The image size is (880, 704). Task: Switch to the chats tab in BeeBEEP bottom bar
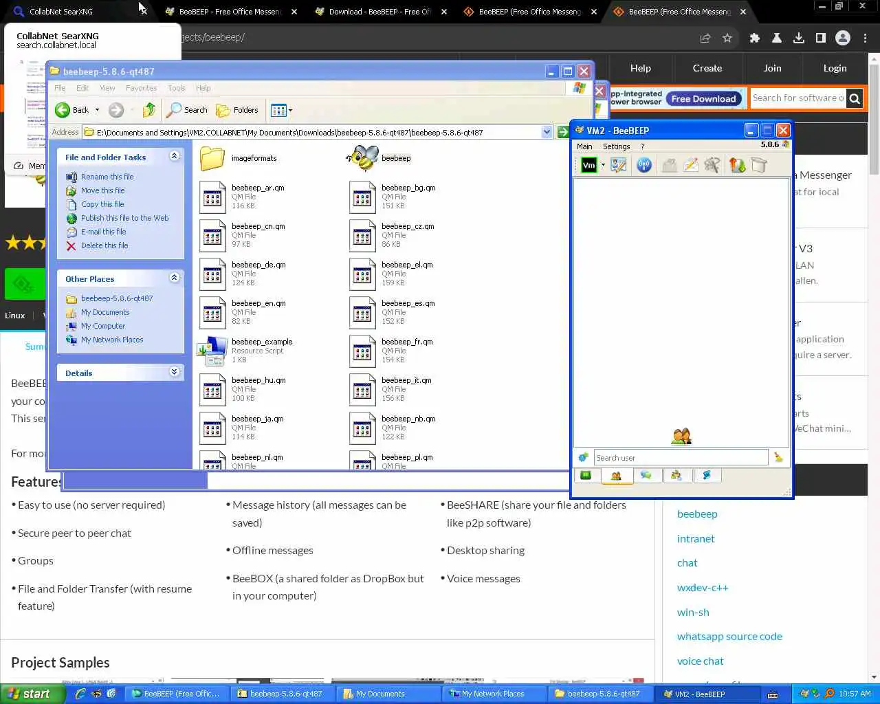[x=646, y=476]
